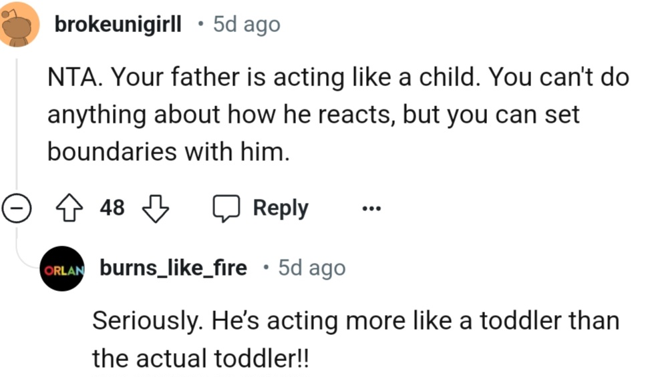Click the "boundaries with him." comment line
This screenshot has height=377, width=650.
coord(168,152)
